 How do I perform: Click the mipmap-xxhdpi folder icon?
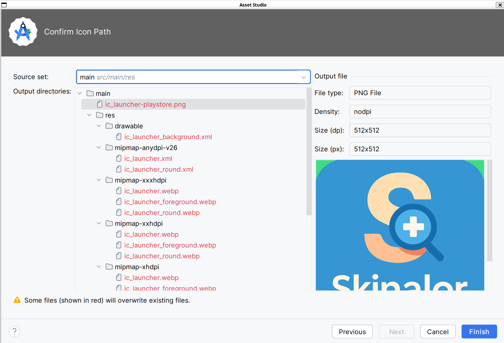point(109,224)
